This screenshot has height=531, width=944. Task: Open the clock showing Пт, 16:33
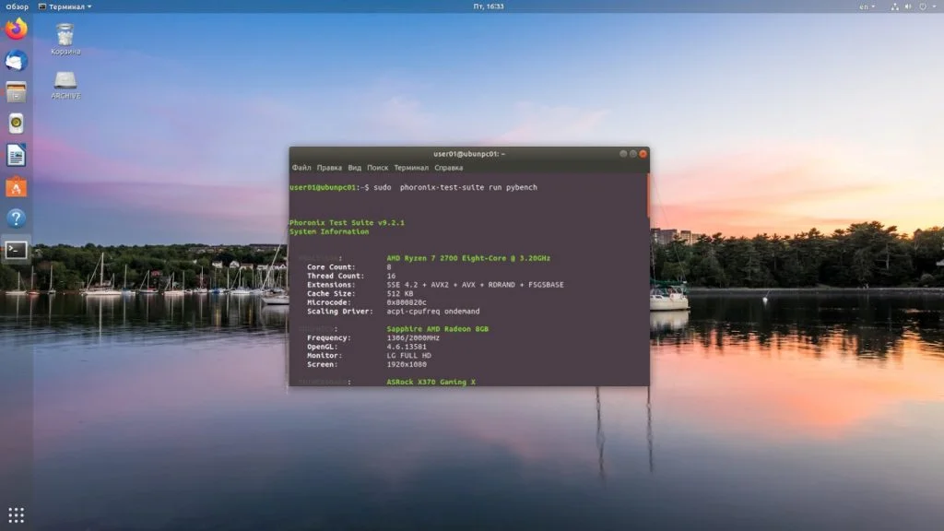point(489,6)
